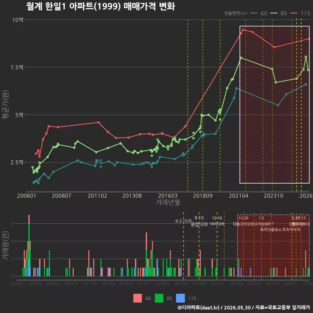This screenshot has height=313, width=313.
Task: Click the 평균가(원) vertical axis title
Action: pyautogui.click(x=6, y=105)
